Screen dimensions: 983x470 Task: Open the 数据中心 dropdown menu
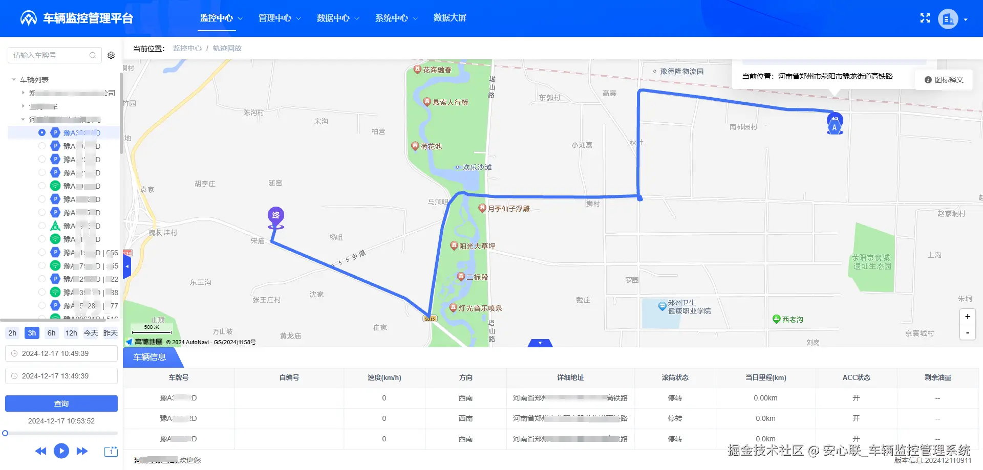(x=338, y=18)
